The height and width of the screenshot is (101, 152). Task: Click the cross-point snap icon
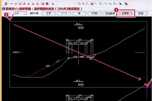point(83,4)
